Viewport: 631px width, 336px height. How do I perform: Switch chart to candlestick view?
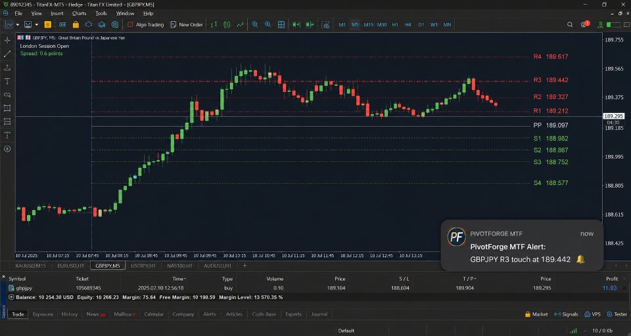coord(227,24)
